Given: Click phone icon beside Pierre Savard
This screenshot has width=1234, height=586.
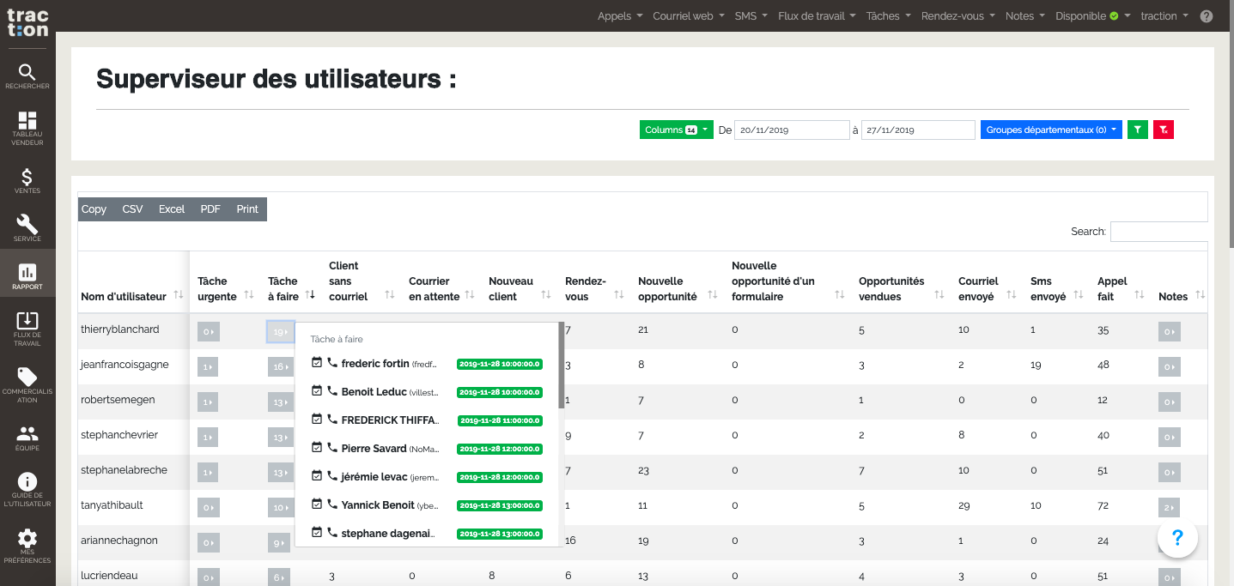Looking at the screenshot, I should tap(332, 448).
